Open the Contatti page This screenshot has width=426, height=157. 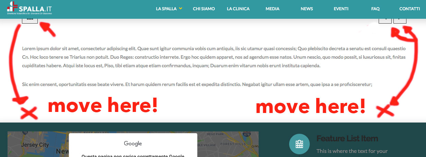410,9
